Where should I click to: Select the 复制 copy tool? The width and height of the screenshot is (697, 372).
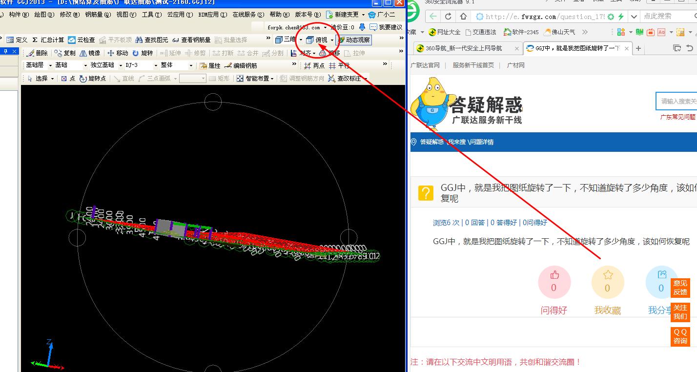pos(65,53)
